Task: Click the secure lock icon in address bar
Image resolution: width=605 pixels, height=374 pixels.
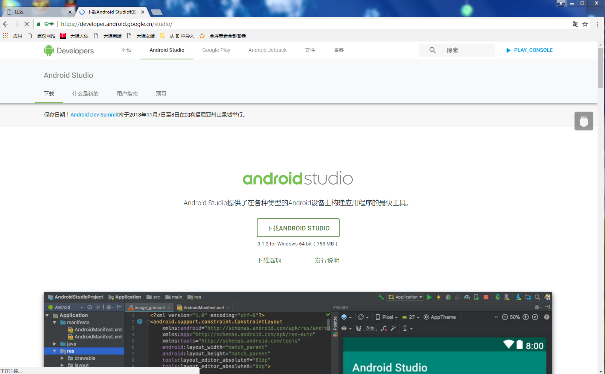Action: [x=39, y=24]
